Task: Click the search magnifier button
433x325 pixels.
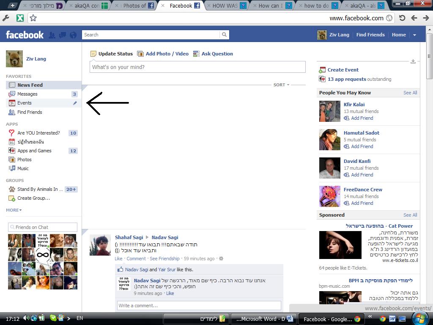Action: (224, 35)
